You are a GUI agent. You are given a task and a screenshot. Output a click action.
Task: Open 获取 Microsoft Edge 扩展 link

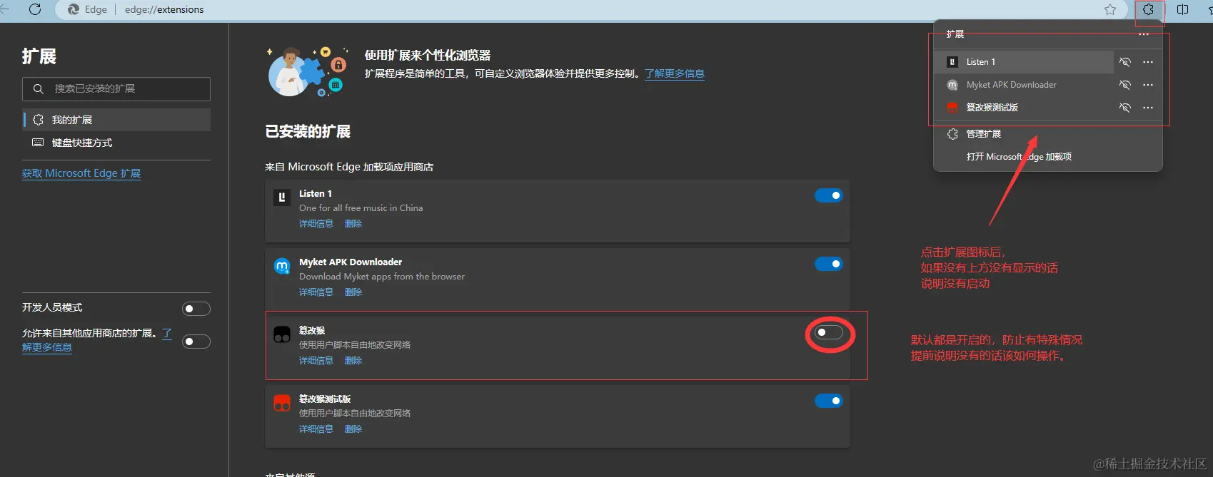(81, 173)
